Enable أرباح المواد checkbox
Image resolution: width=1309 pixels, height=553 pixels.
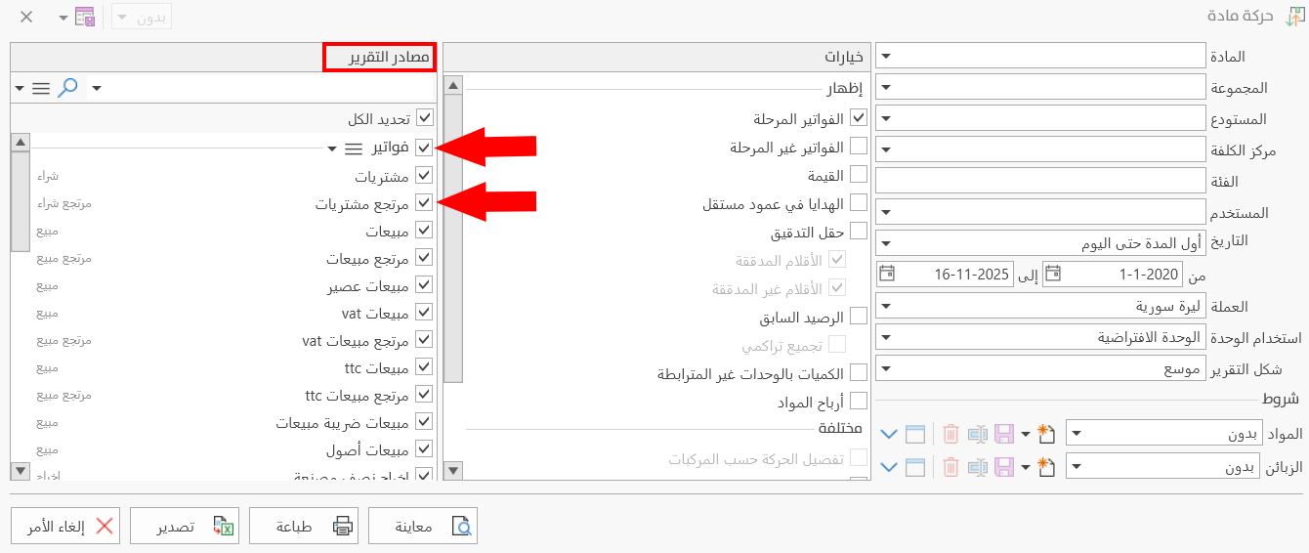tap(859, 401)
